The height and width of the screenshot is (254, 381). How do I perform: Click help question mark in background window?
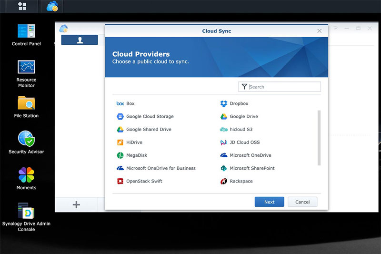335,29
